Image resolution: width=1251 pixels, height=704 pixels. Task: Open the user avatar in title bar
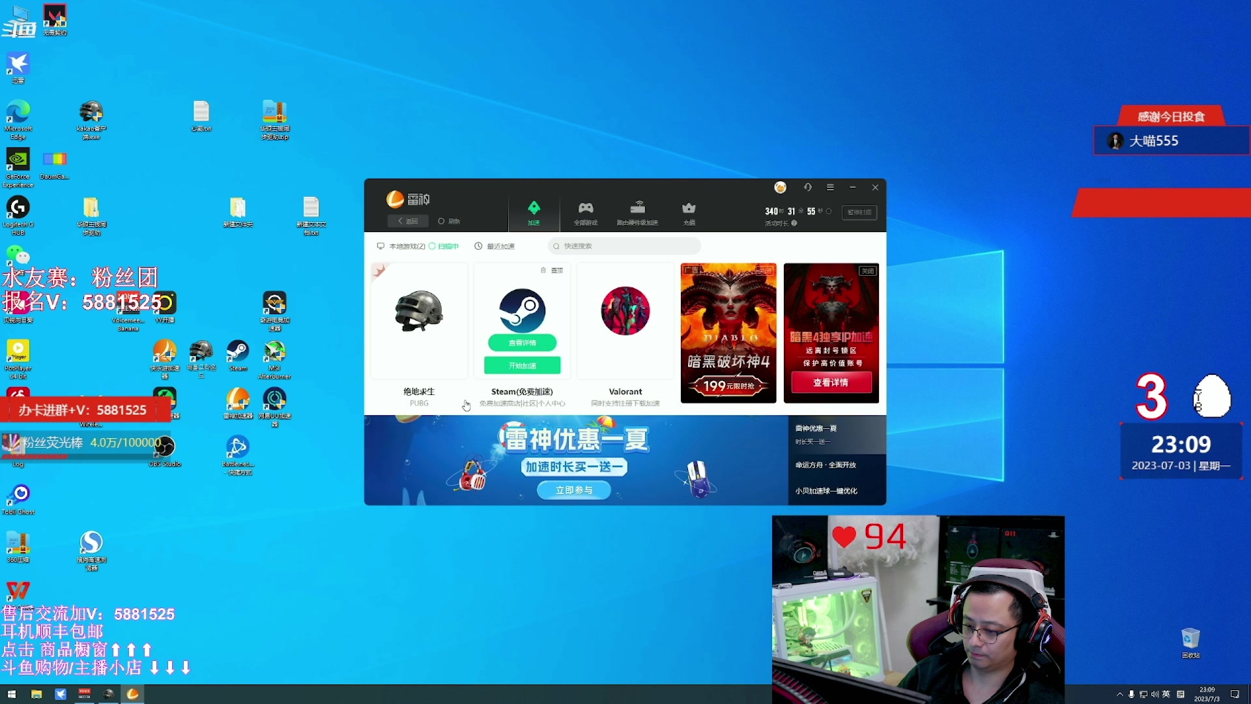click(780, 188)
